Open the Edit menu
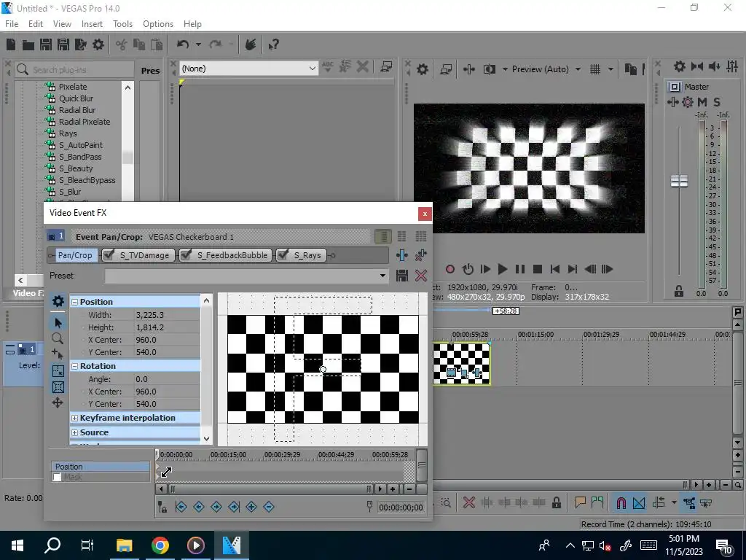The height and width of the screenshot is (560, 746). 36,24
